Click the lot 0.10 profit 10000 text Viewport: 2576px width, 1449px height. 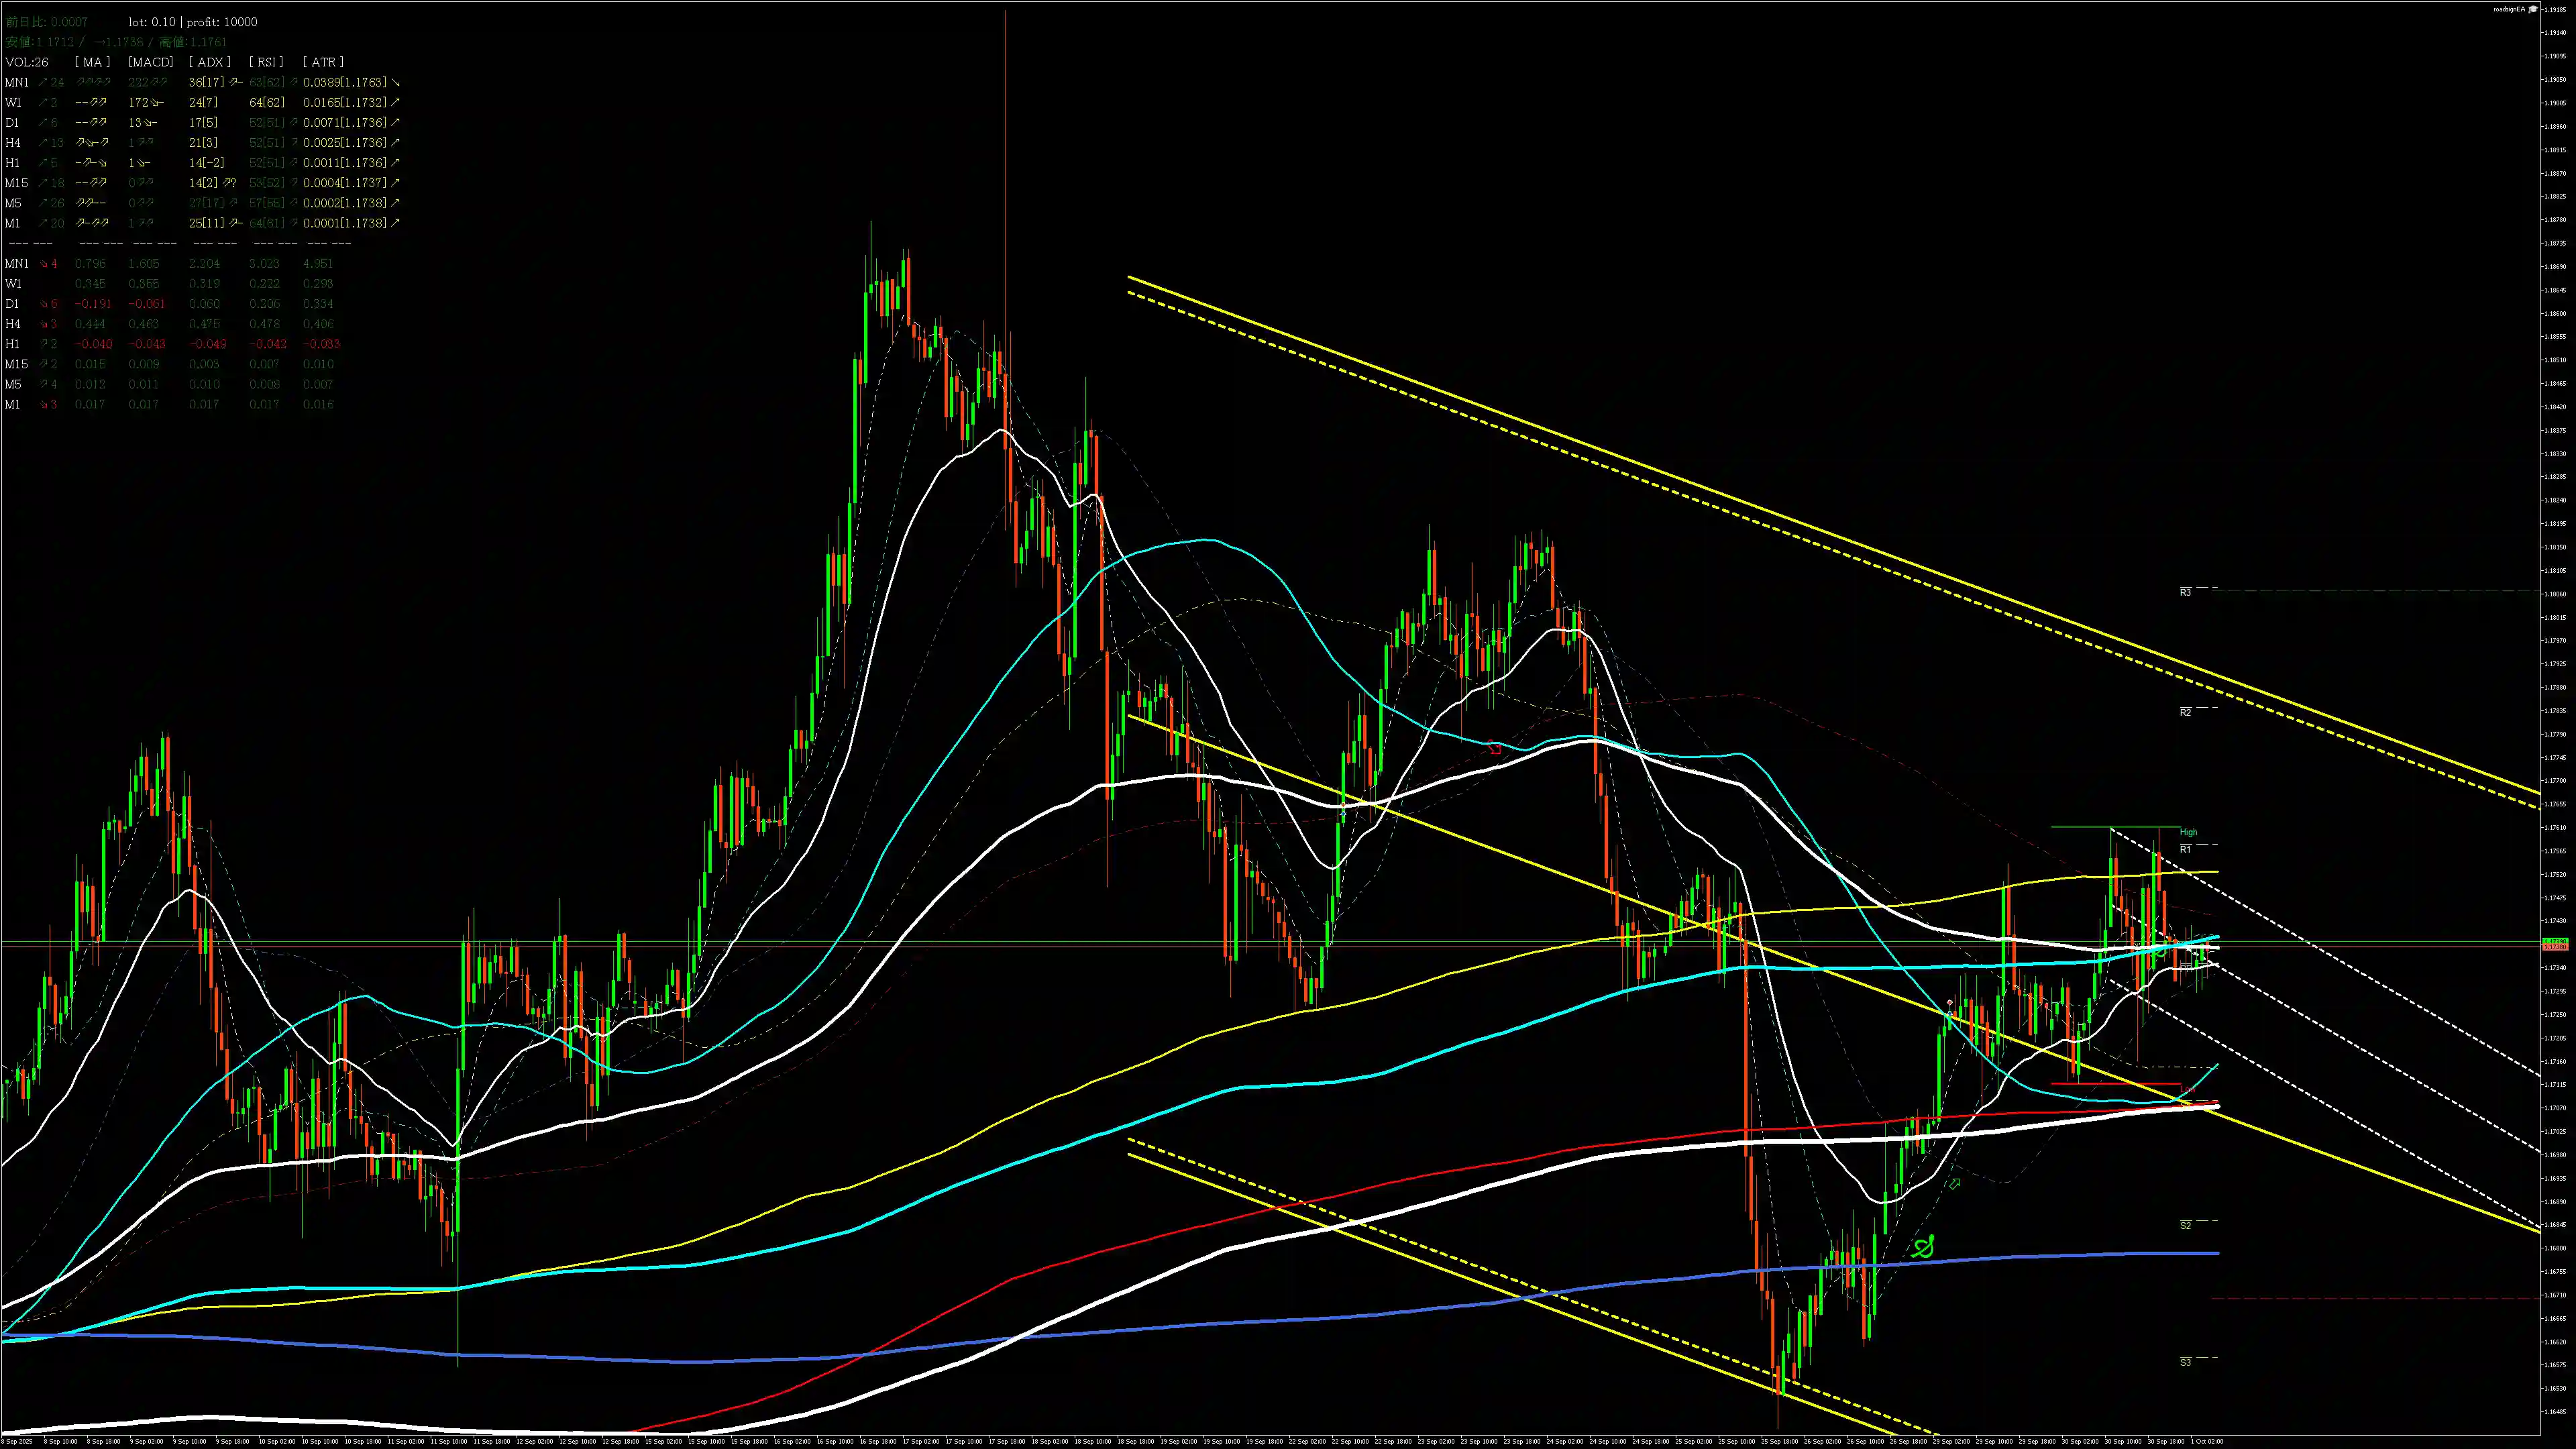point(193,22)
